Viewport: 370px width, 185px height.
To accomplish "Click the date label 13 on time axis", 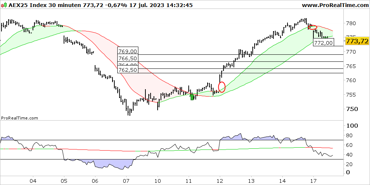I will coord(251,181).
